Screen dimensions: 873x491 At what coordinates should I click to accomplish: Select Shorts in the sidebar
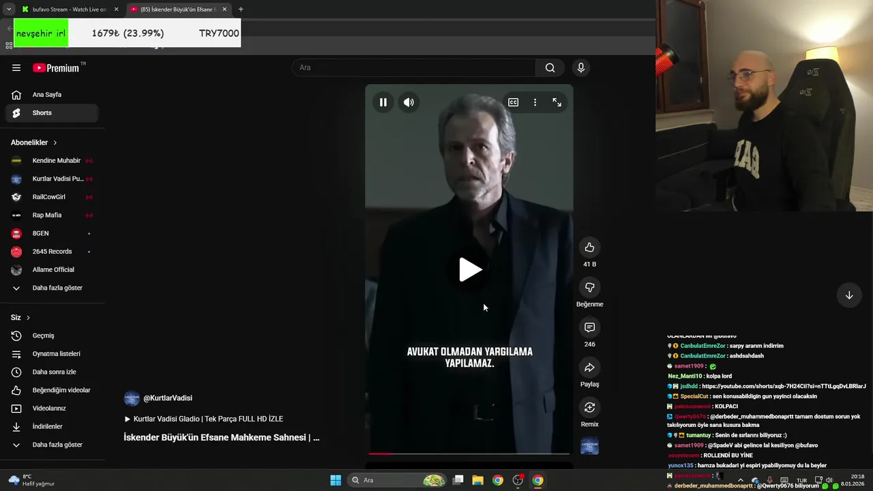click(x=51, y=113)
